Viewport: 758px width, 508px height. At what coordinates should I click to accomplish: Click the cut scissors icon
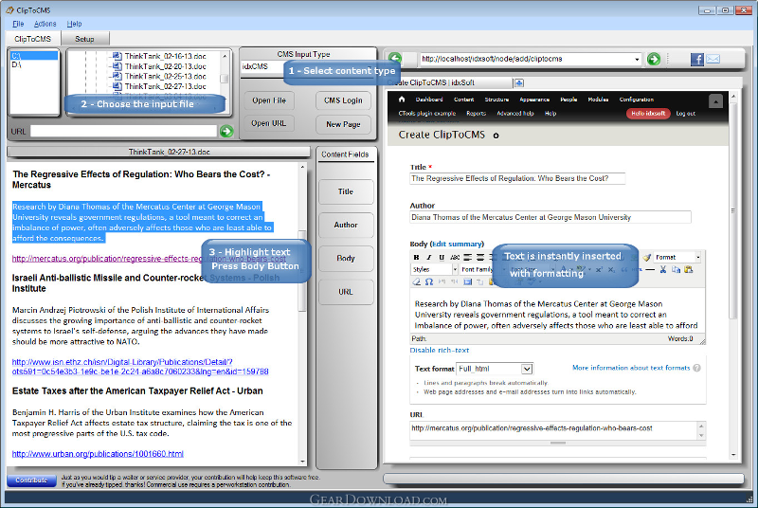click(662, 269)
